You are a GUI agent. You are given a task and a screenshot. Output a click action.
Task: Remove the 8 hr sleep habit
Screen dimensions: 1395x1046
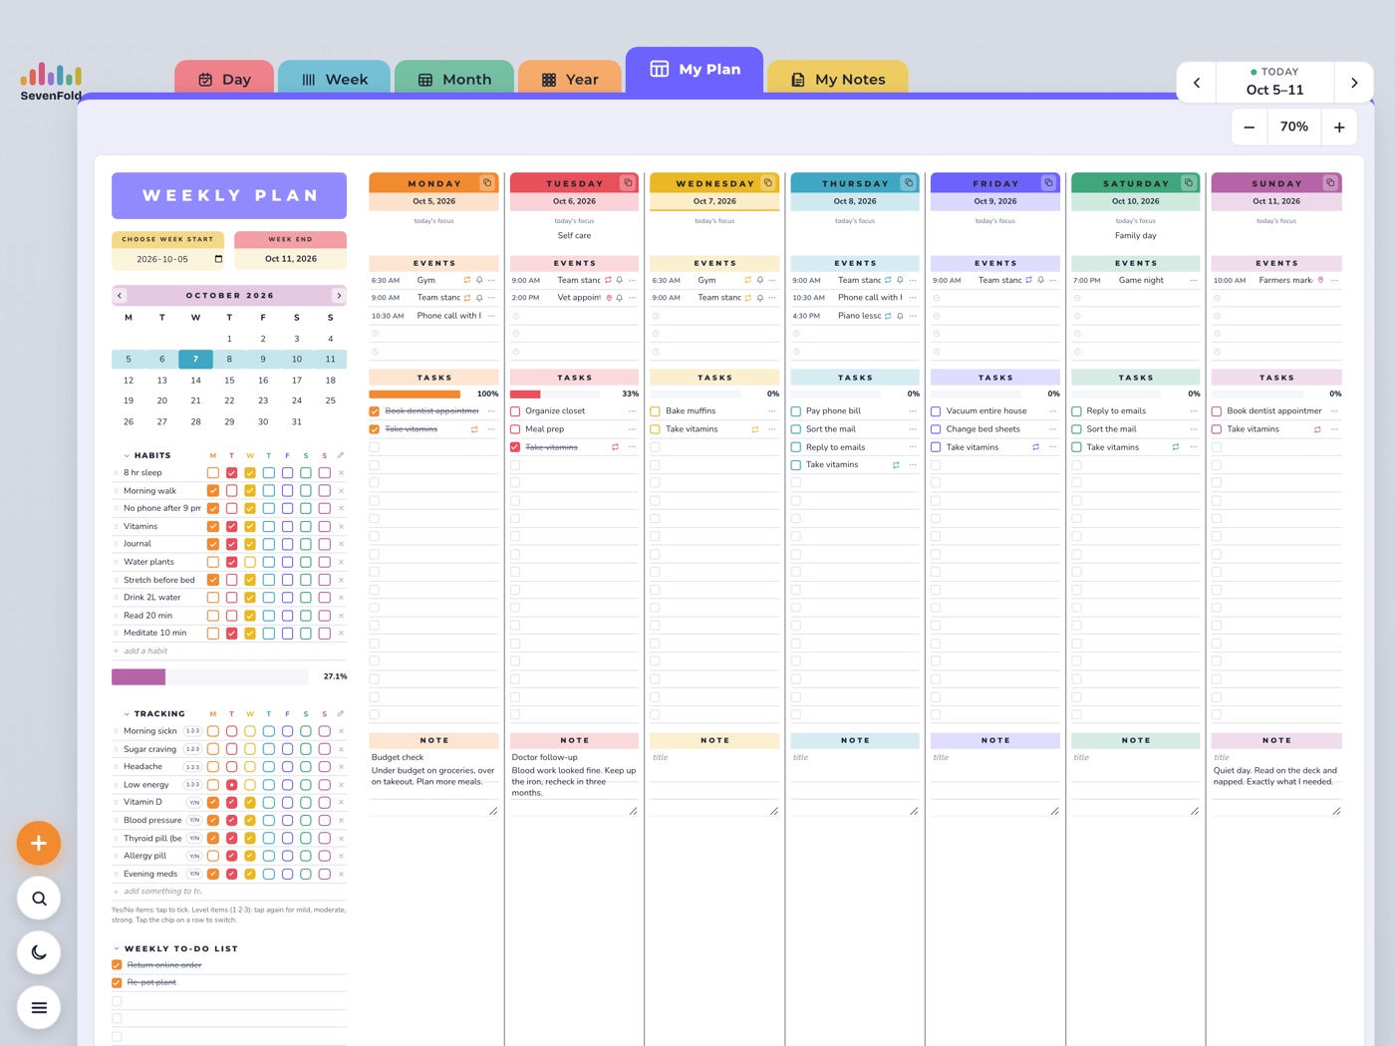pos(341,473)
